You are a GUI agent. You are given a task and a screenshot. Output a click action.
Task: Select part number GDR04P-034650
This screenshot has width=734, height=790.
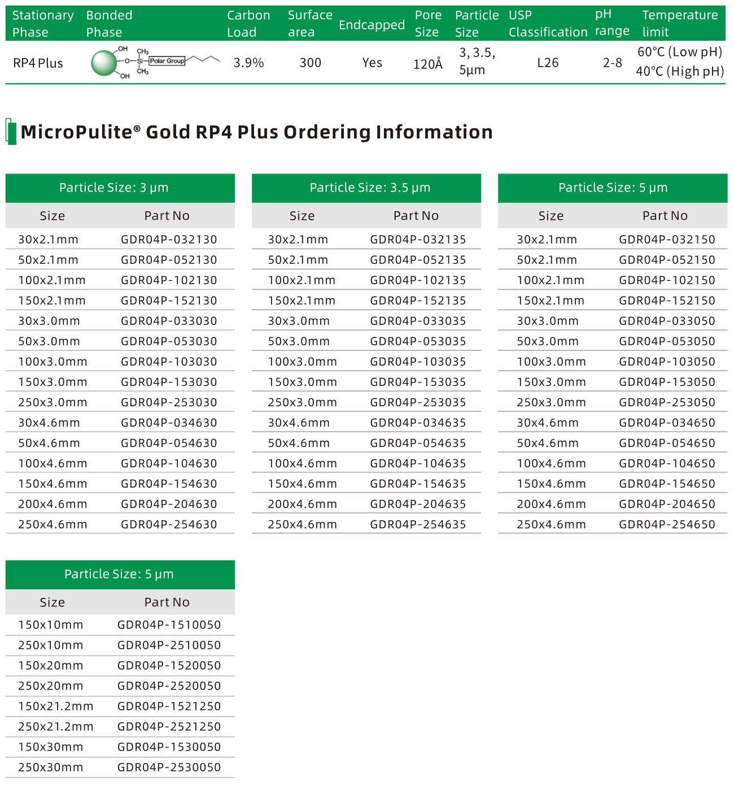(x=667, y=423)
